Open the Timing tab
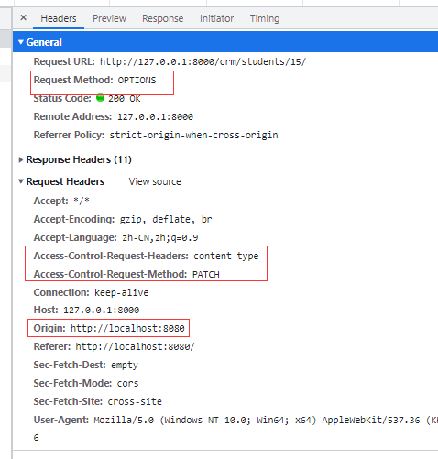Screen dimensions: 438x459 pyautogui.click(x=265, y=18)
